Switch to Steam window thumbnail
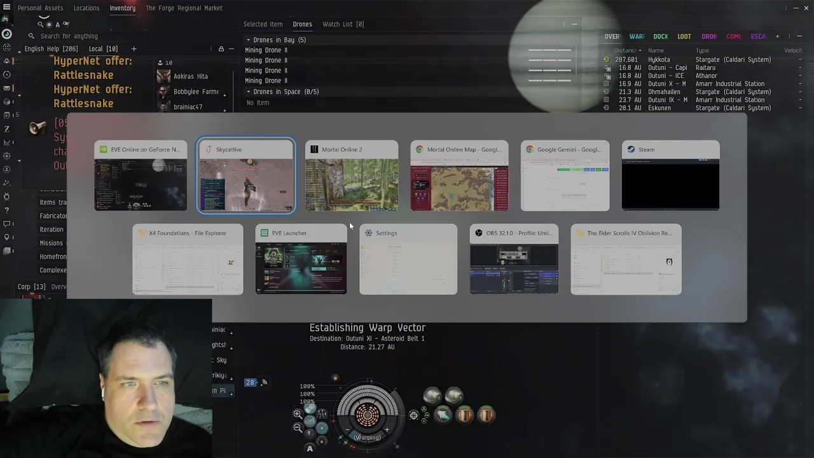The image size is (814, 458). click(x=670, y=176)
